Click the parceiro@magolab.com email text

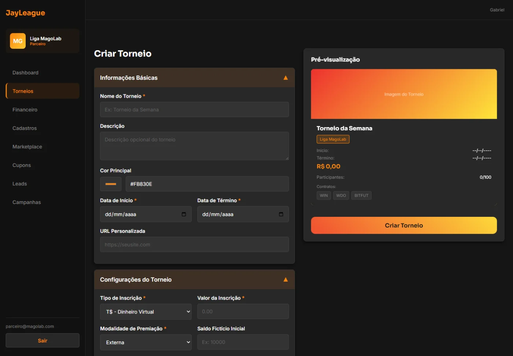click(x=30, y=326)
